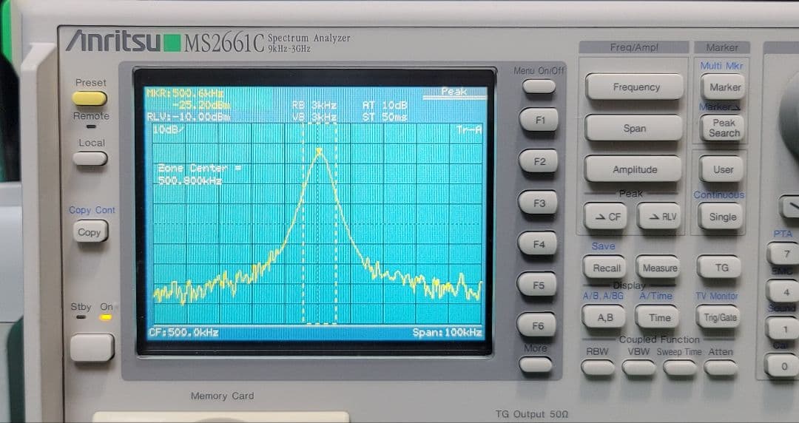Viewport: 799px width, 423px height.
Task: Select the RB 3kHz readout
Action: 314,105
